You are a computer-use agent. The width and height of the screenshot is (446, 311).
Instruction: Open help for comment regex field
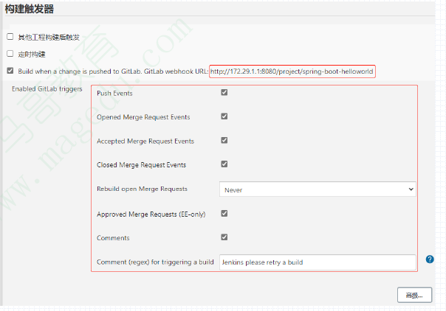tap(430, 259)
